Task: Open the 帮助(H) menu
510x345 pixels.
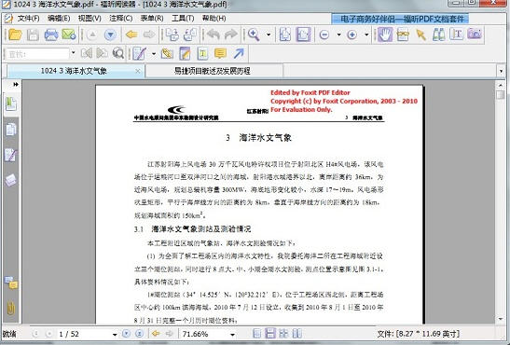Action: click(214, 19)
